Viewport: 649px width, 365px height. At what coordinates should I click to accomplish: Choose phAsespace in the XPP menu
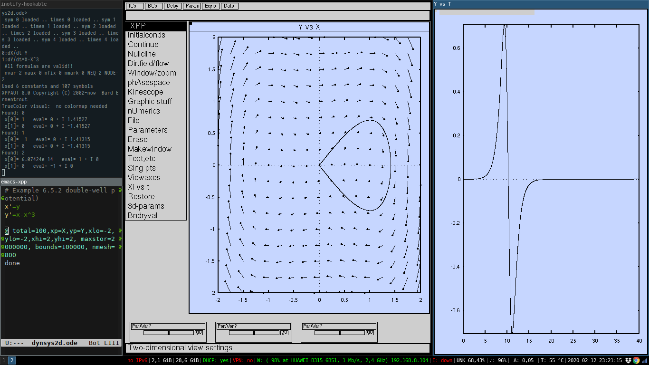pos(156,83)
